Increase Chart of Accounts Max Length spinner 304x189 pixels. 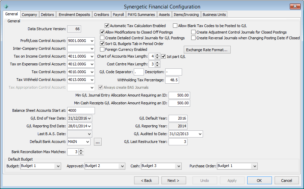[157, 55]
